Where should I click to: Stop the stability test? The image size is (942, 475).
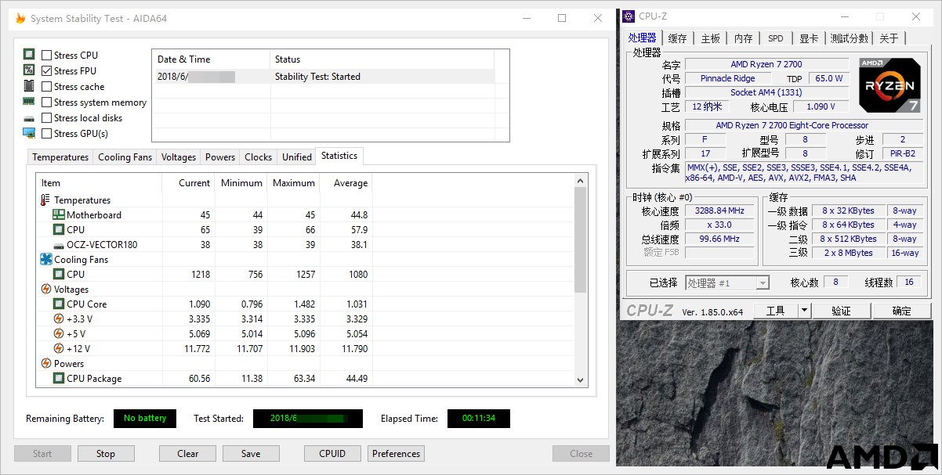point(106,454)
